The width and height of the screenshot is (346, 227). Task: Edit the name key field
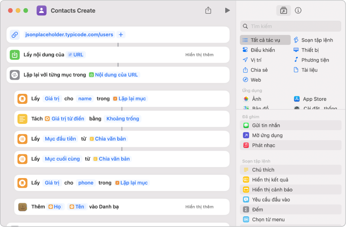(85, 99)
